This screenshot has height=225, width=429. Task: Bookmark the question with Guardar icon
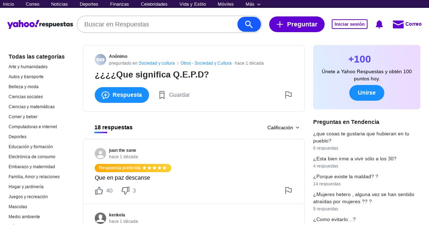162,95
